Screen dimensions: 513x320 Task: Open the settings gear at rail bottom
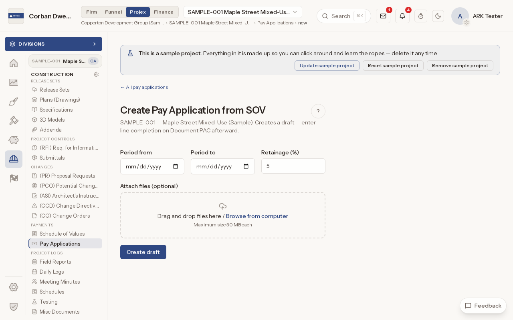(14, 287)
